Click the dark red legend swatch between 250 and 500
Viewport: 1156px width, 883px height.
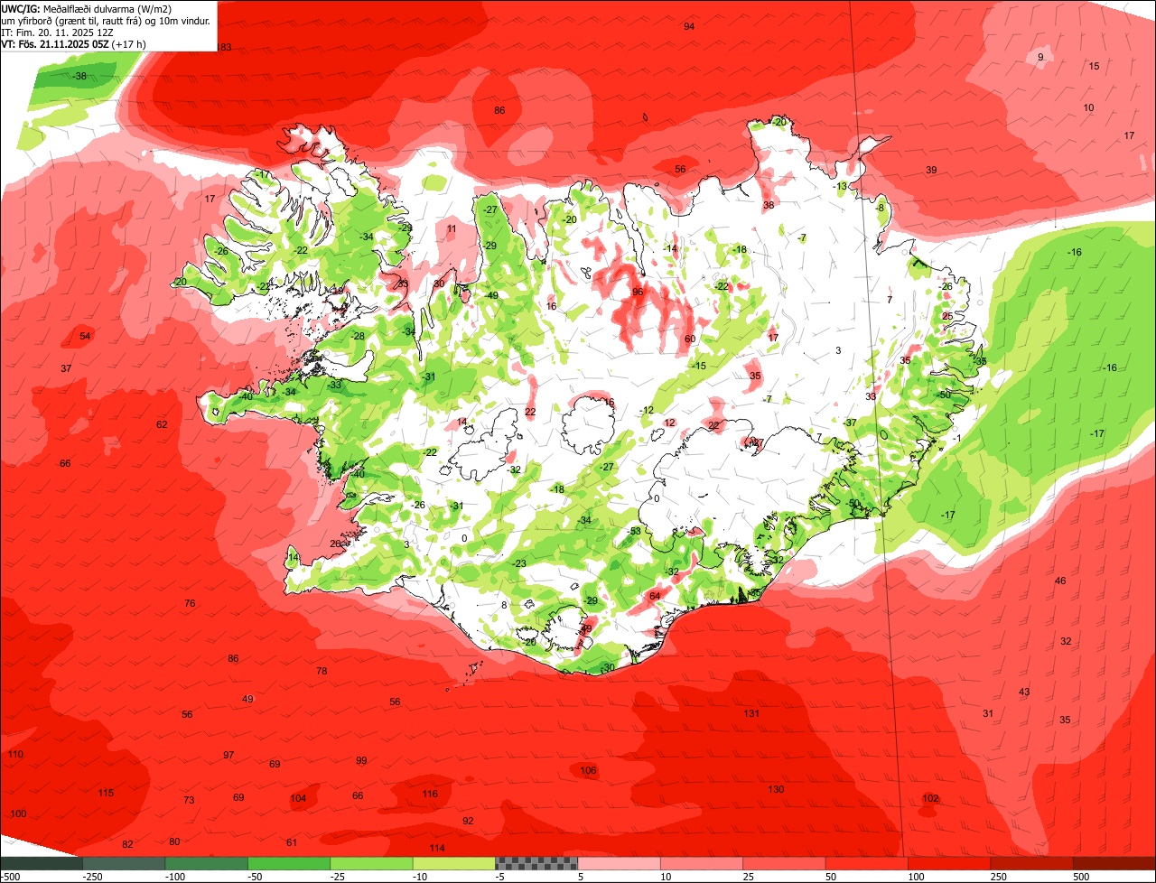1031,863
